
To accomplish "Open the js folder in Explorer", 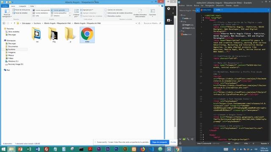I will click(x=70, y=35).
